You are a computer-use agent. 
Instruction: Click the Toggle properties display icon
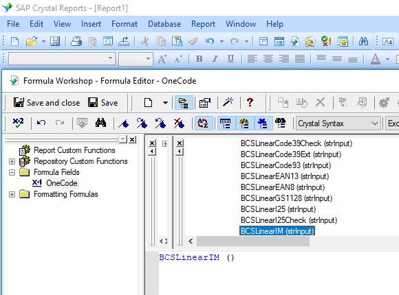click(x=205, y=103)
